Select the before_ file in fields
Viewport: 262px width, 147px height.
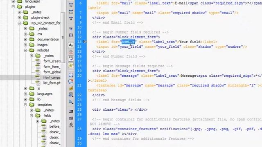54,127
